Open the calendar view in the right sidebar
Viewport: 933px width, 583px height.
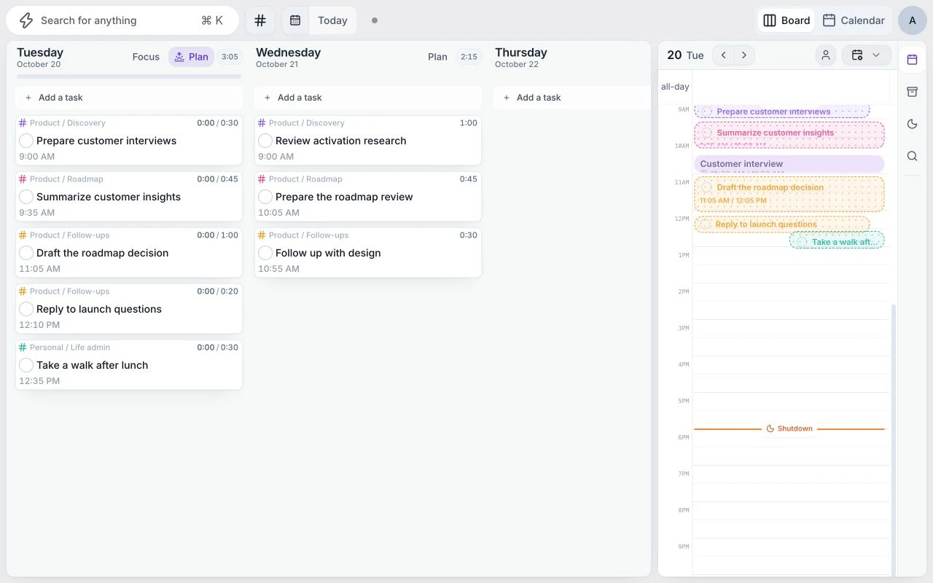tap(912, 60)
